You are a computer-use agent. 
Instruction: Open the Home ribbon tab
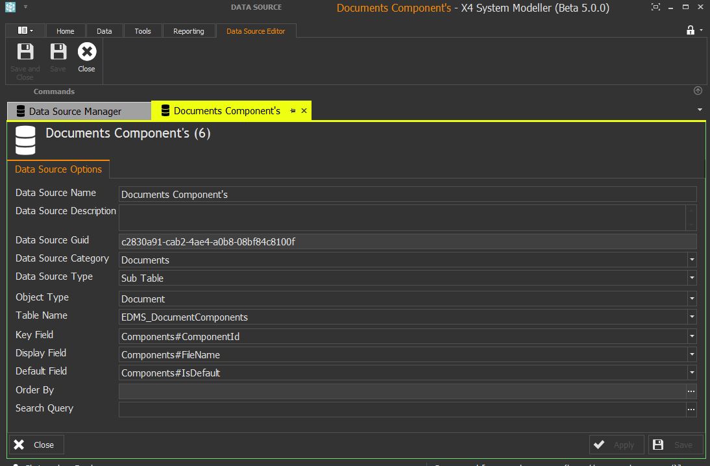coord(65,31)
